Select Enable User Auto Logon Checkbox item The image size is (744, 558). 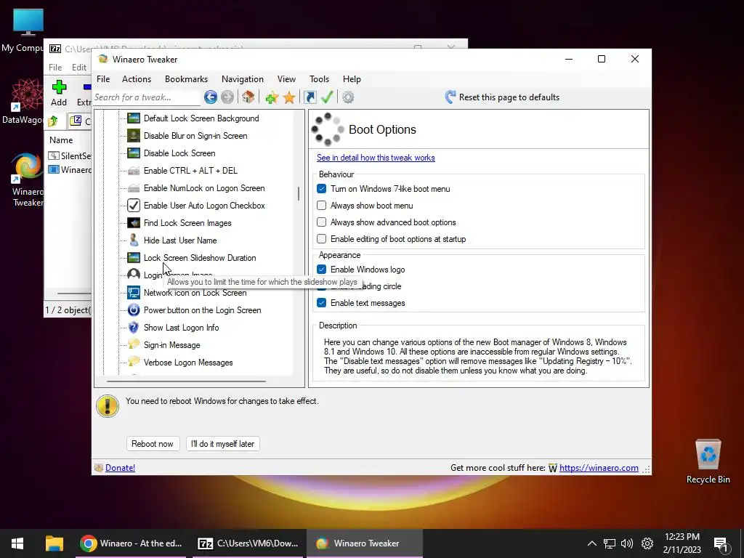coord(204,206)
